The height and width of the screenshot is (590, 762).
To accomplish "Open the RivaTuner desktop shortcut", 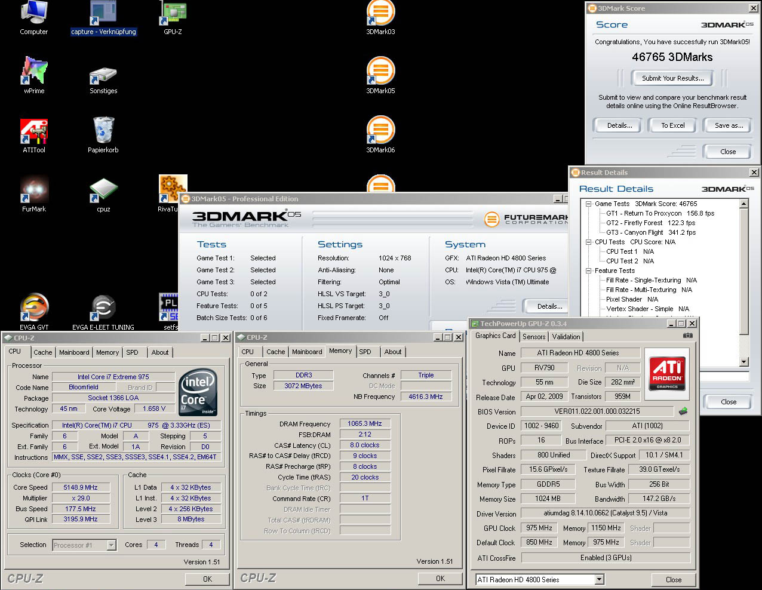I will (168, 194).
